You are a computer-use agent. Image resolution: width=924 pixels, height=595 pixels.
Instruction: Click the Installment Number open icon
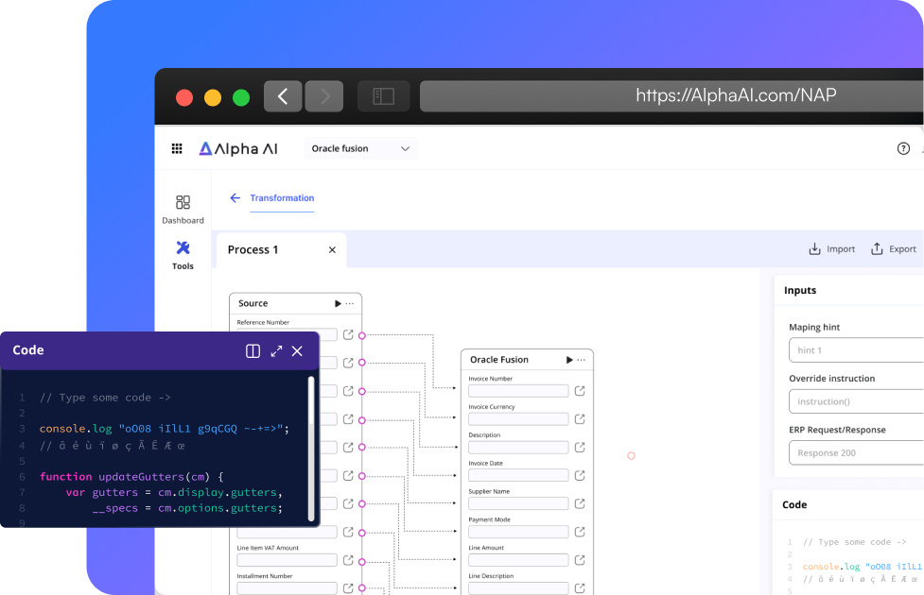348,588
